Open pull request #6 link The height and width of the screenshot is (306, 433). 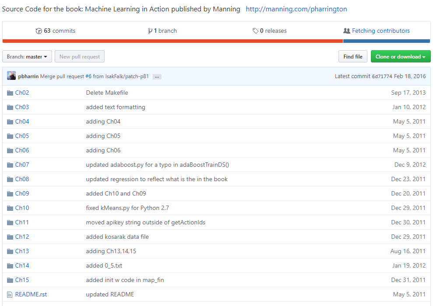88,76
